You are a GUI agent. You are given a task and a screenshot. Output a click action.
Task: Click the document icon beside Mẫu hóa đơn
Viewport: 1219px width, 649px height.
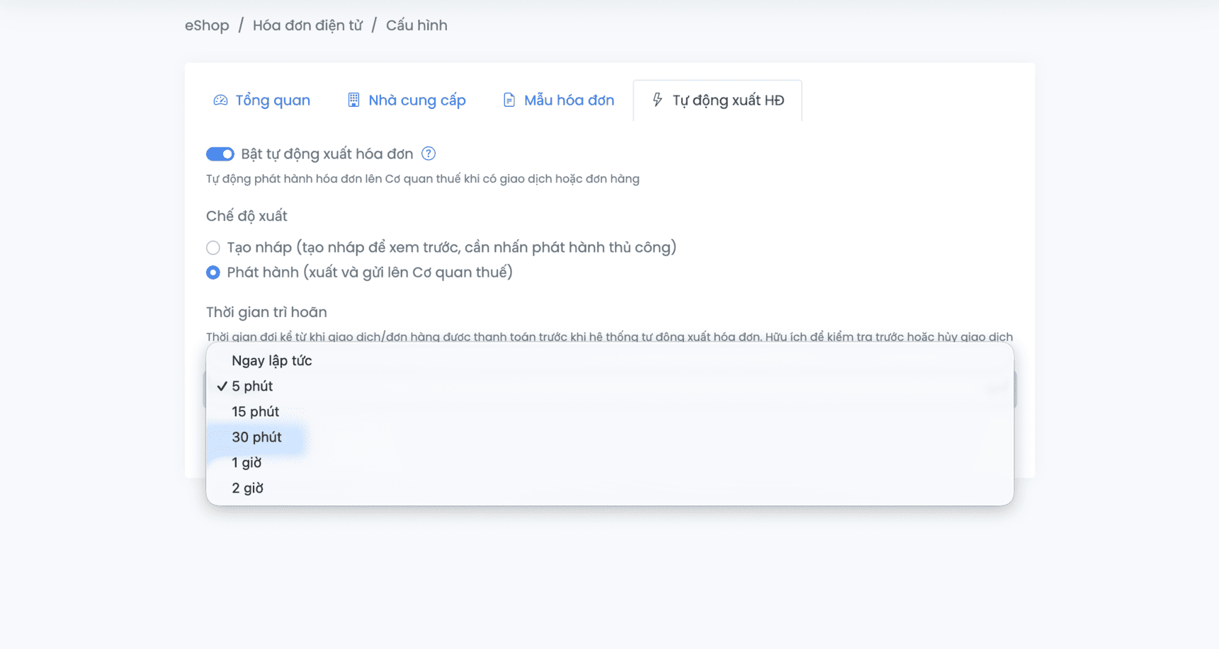tap(509, 100)
